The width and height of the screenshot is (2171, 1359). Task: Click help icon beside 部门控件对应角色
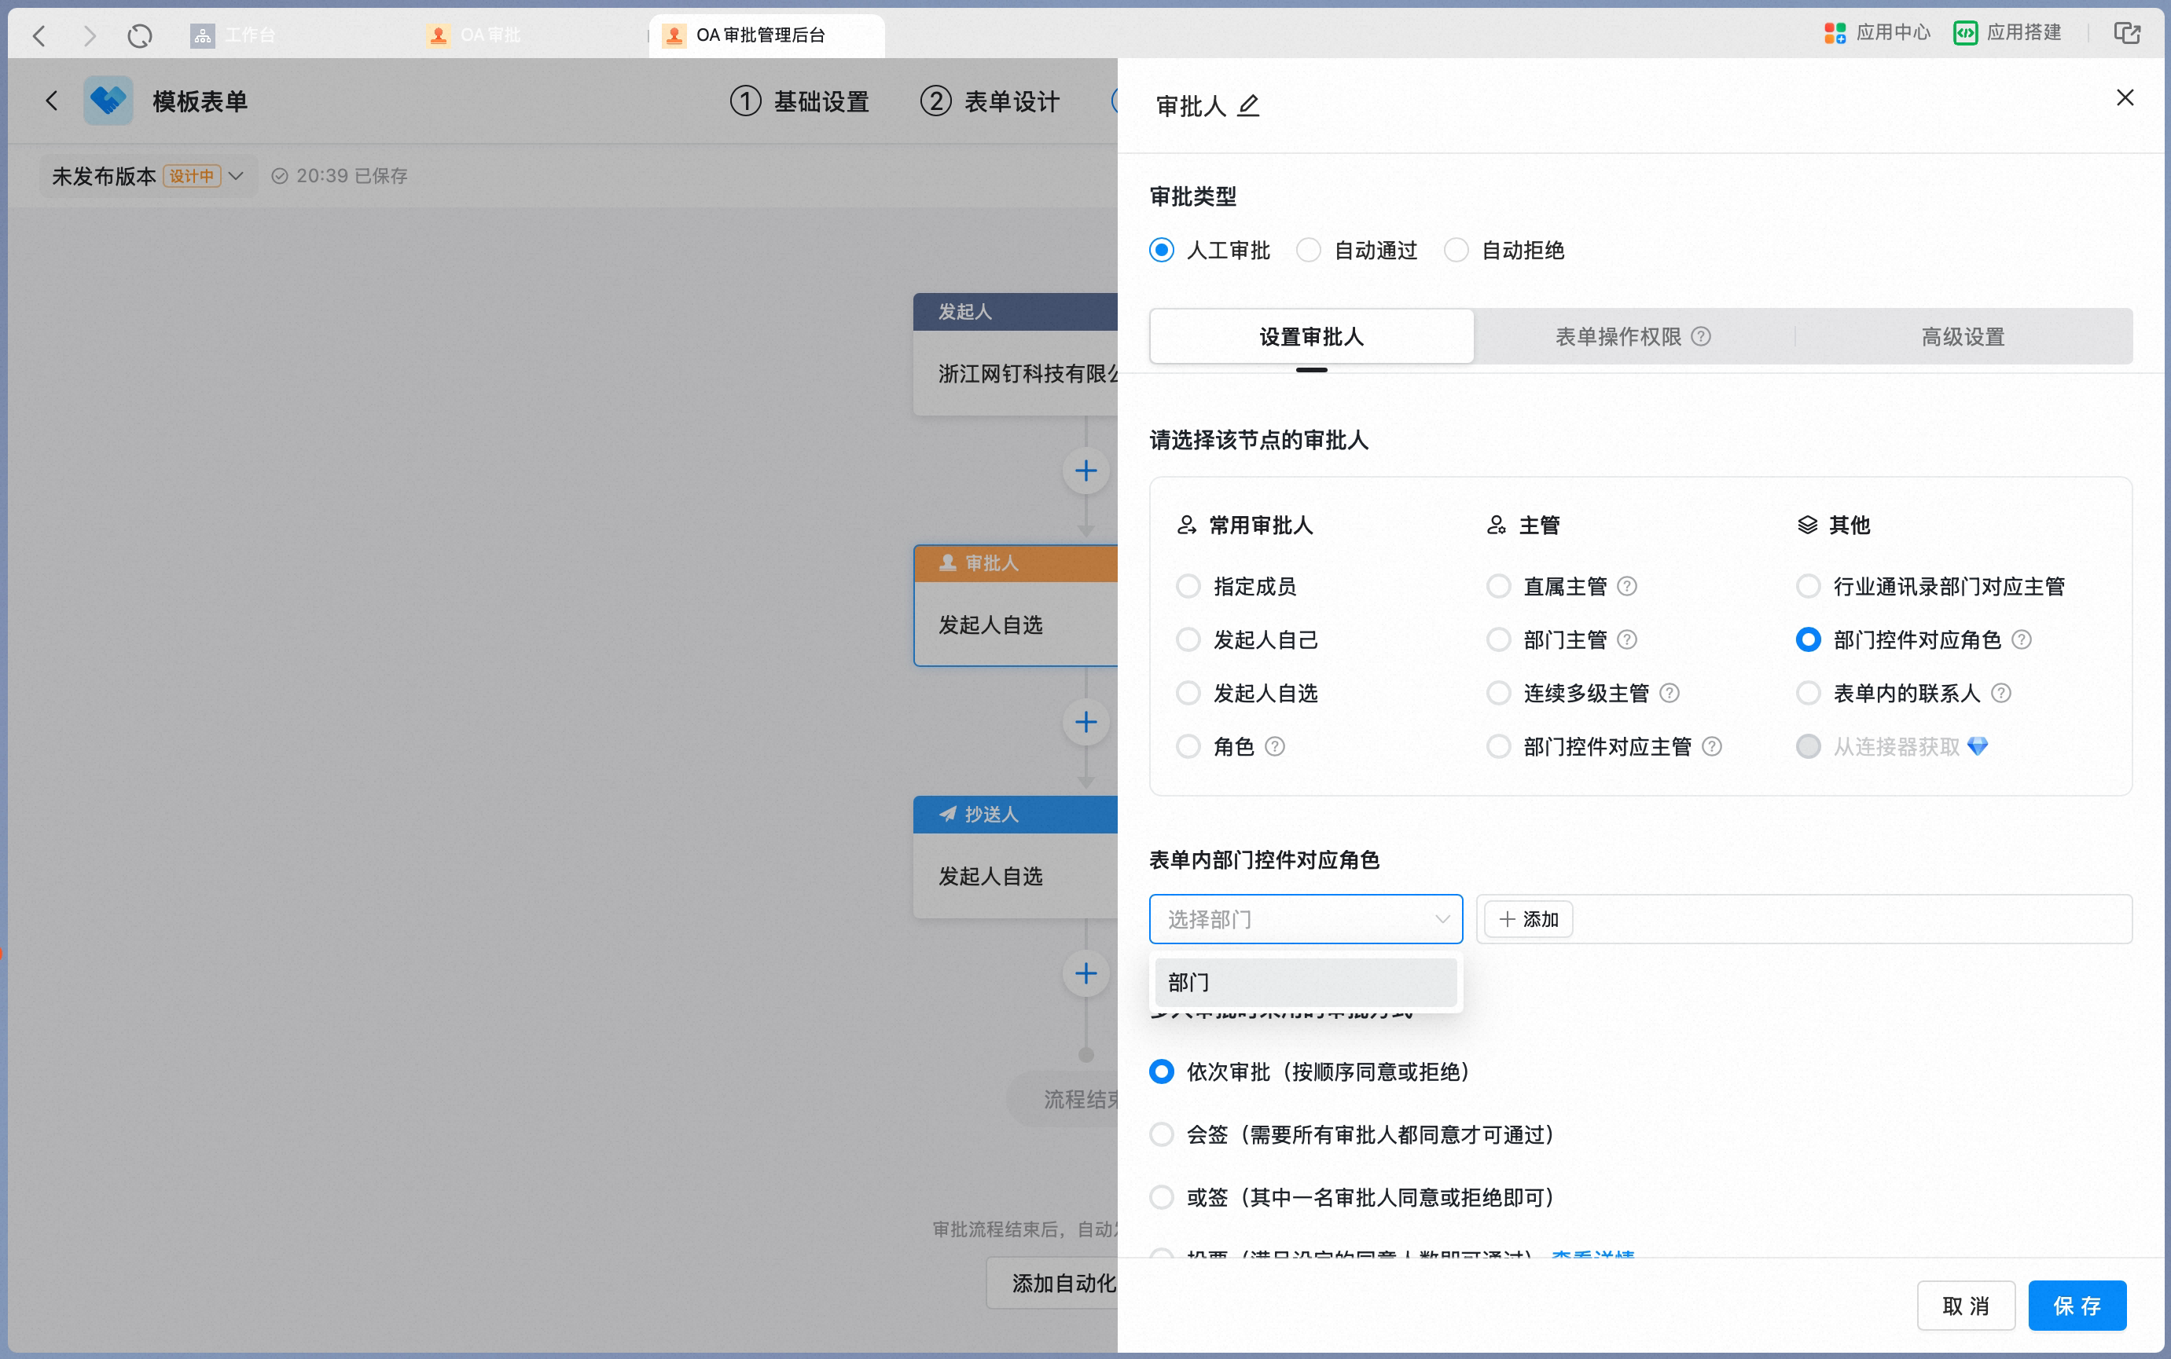click(2022, 639)
